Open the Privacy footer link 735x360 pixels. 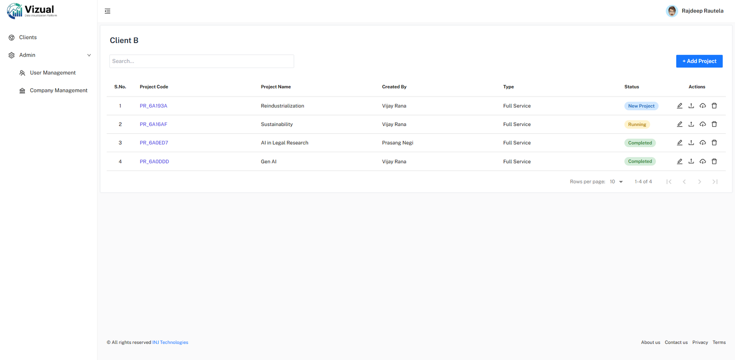[x=700, y=343]
